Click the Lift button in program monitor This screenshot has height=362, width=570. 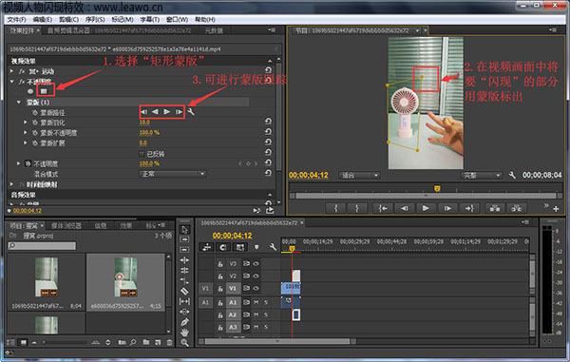495,208
